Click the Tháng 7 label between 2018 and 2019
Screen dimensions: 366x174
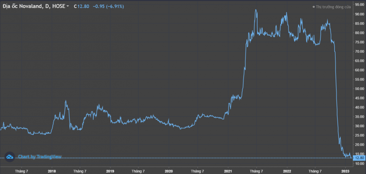[80, 170]
